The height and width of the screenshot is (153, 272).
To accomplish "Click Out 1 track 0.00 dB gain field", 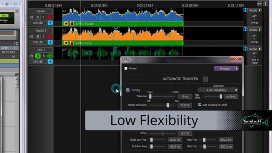I will 38,62.
